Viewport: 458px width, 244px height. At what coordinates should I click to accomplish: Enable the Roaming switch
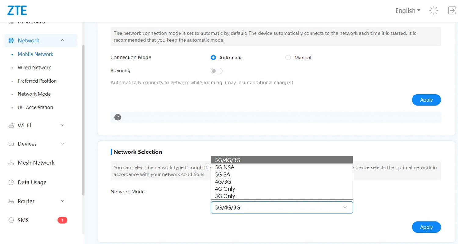click(216, 71)
